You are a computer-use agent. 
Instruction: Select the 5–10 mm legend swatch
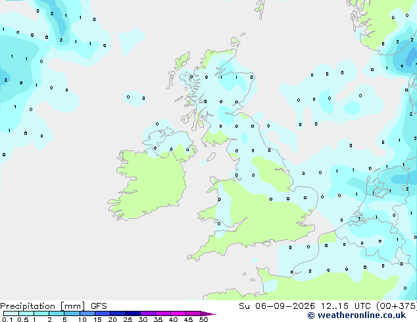[72, 313]
